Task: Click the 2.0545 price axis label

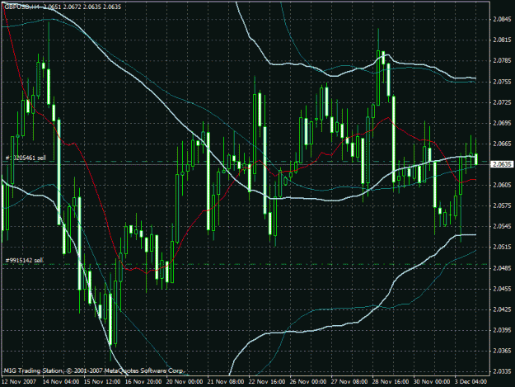Action: 502,227
